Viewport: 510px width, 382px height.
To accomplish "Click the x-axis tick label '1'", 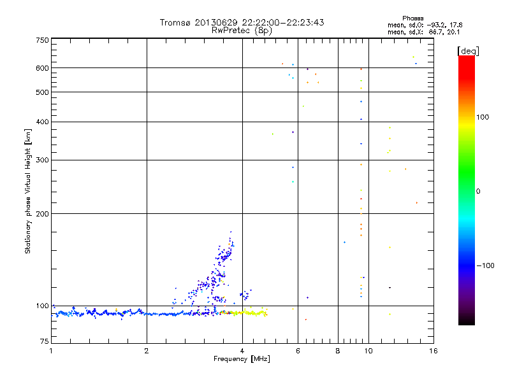I will pyautogui.click(x=51, y=351).
